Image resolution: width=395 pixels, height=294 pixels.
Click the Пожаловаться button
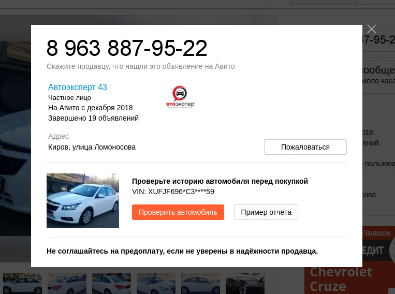pos(305,147)
